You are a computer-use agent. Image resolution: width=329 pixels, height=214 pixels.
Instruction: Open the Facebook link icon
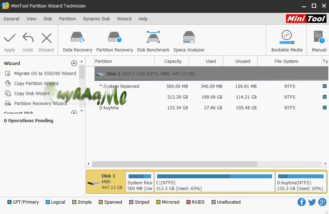[x=301, y=202]
